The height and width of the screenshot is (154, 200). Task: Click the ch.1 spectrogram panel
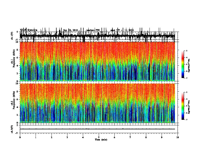(x=97, y=61)
